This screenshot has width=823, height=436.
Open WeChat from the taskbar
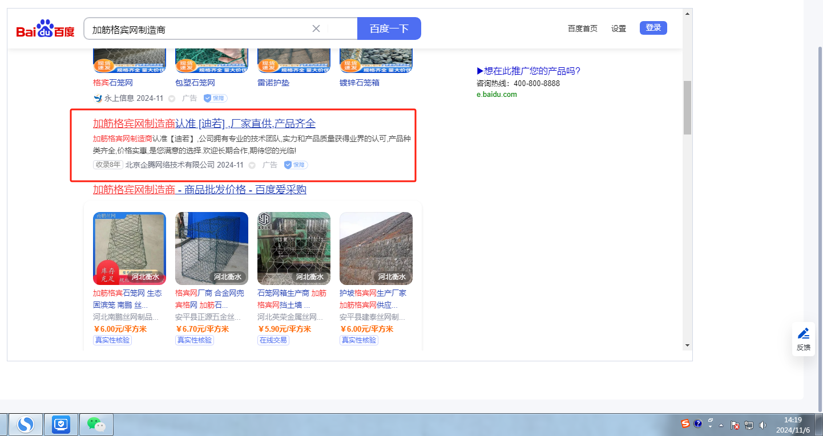pyautogui.click(x=96, y=424)
